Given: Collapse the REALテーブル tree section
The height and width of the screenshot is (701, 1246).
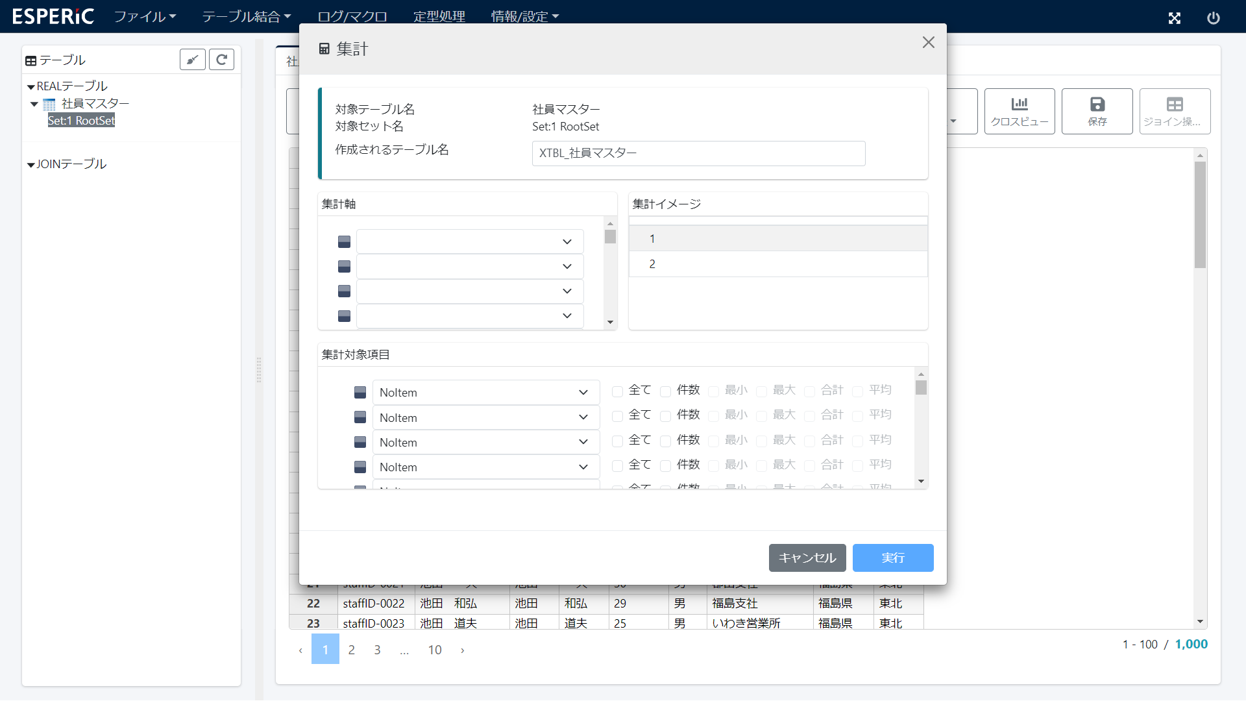Looking at the screenshot, I should (x=30, y=86).
